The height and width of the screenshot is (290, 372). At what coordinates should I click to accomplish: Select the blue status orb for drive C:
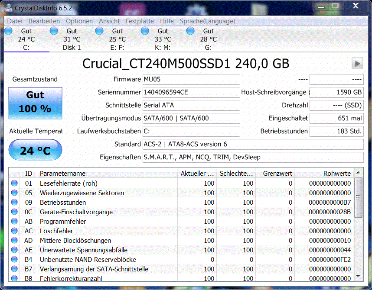9,31
